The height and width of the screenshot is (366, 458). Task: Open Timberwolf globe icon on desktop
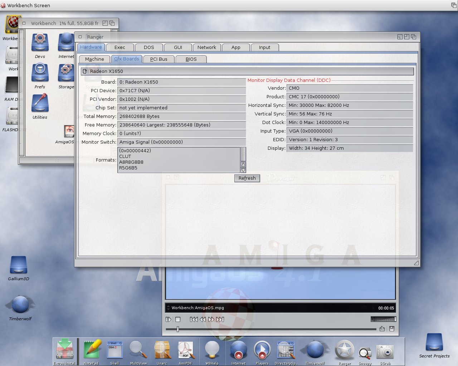coord(20,305)
